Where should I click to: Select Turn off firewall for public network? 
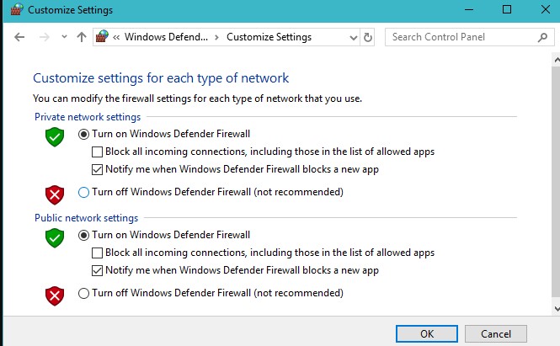click(83, 294)
